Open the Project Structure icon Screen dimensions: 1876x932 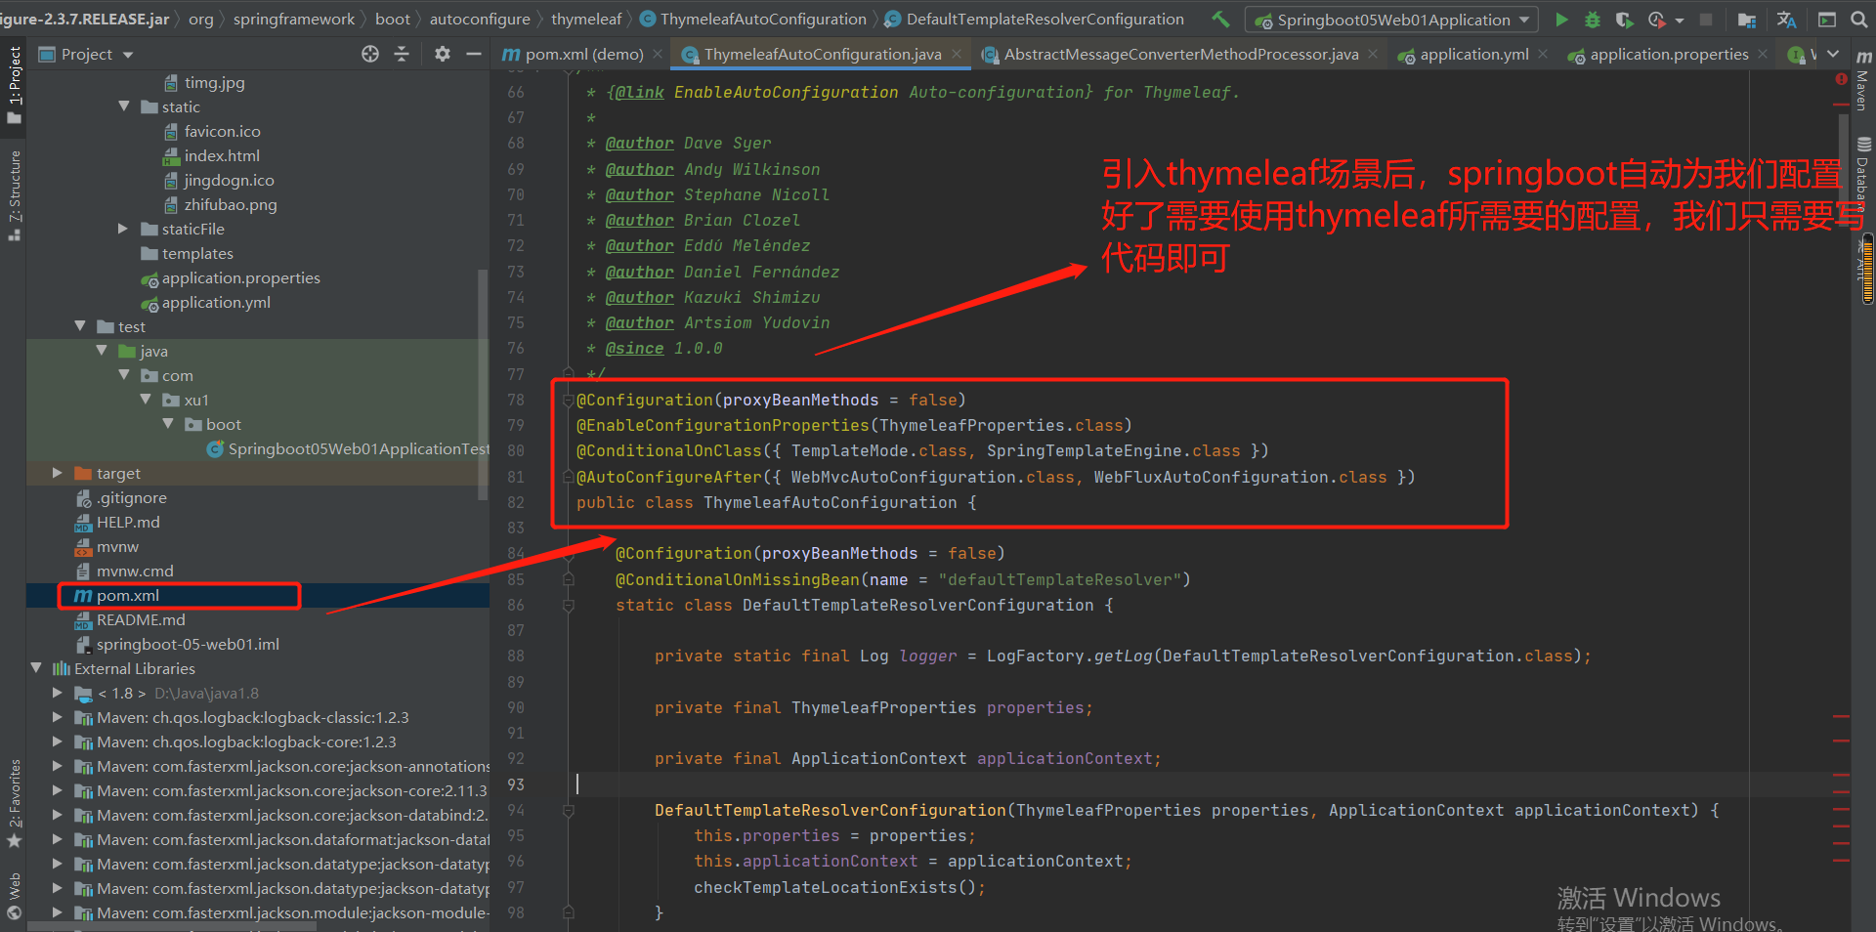pyautogui.click(x=1747, y=20)
